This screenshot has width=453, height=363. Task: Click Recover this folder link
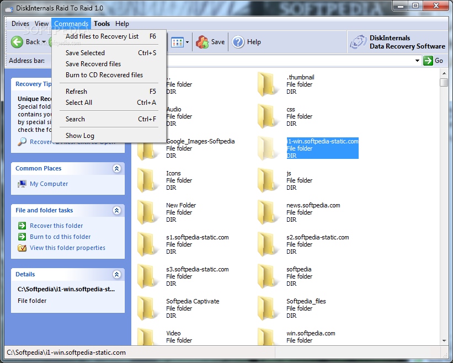coord(56,226)
